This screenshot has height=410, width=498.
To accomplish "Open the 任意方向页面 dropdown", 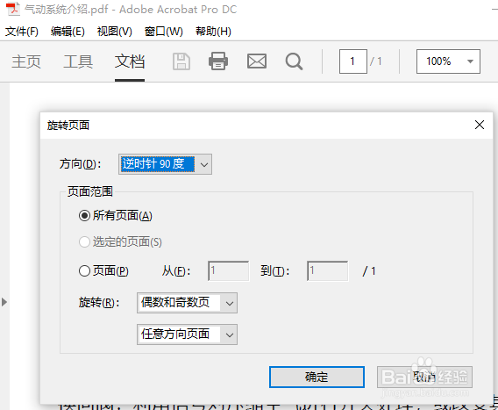I will tap(187, 334).
